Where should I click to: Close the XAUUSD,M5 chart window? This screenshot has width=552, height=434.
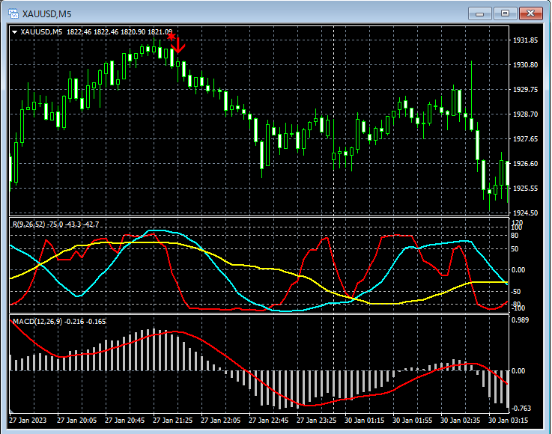[531, 13]
